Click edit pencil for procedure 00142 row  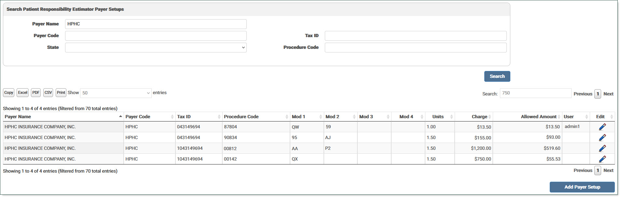pos(602,159)
